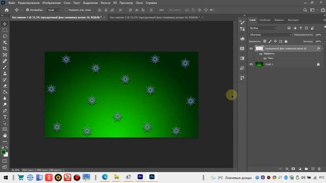
Task: Select the Hand tool
Action: 5,136
